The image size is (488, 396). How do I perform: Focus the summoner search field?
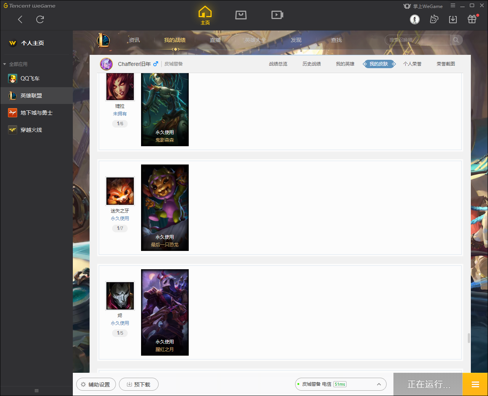pos(418,40)
